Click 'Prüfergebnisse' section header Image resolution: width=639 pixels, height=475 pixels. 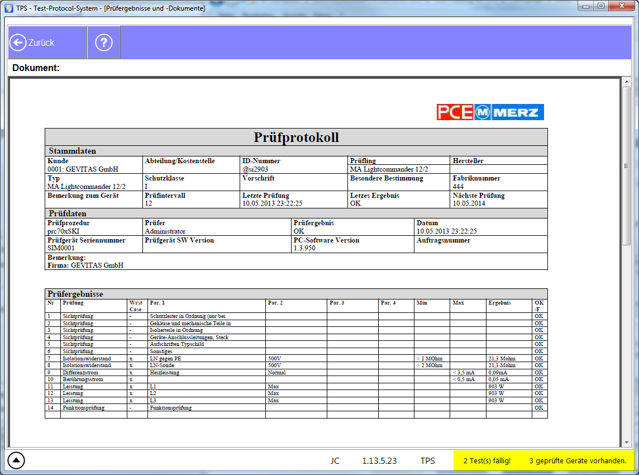click(75, 294)
